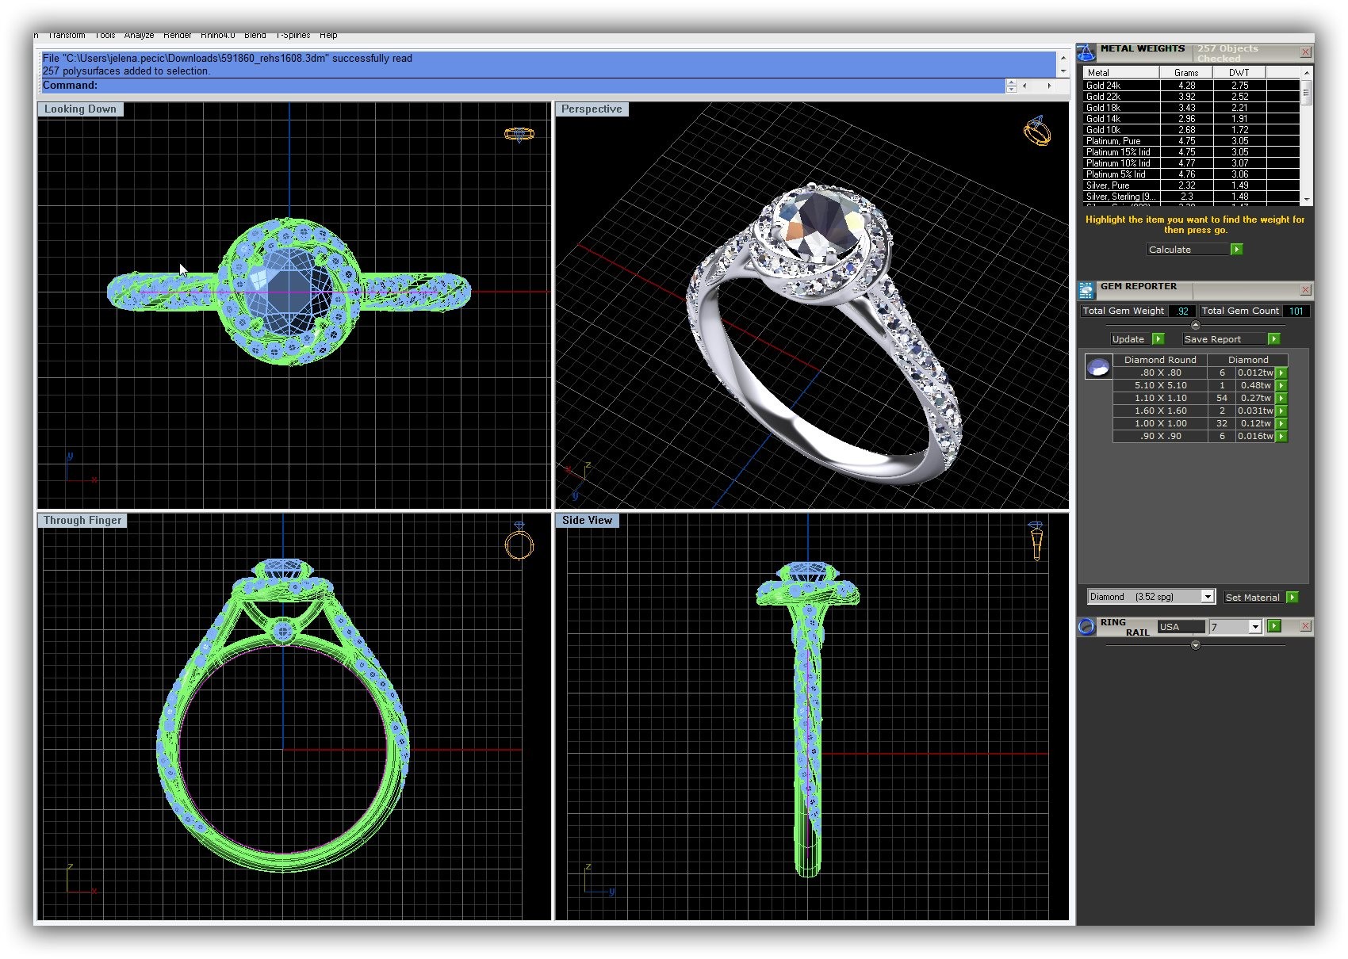Click the Metal Weights scale icon

[x=1086, y=53]
